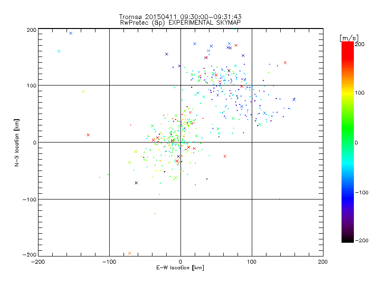Click the lone red X marker in left half
The width and height of the screenshot is (380, 285).
tap(88, 135)
